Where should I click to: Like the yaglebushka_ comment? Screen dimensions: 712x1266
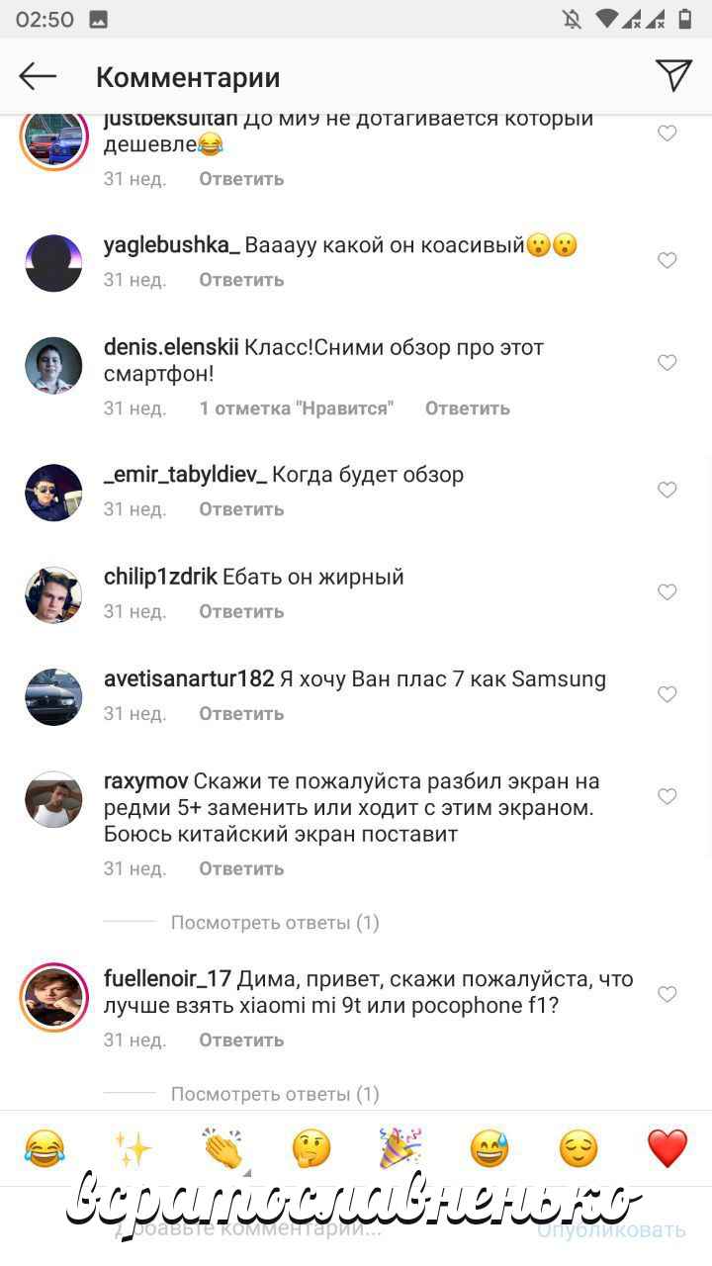tap(667, 260)
